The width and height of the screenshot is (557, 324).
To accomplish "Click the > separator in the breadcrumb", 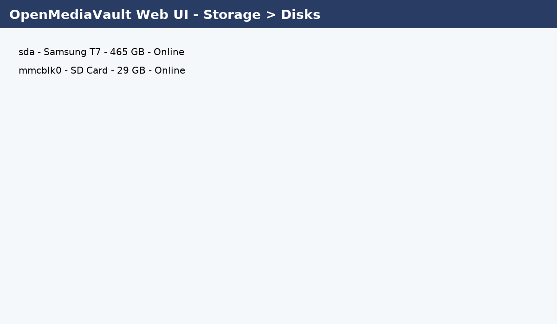I will tap(271, 15).
